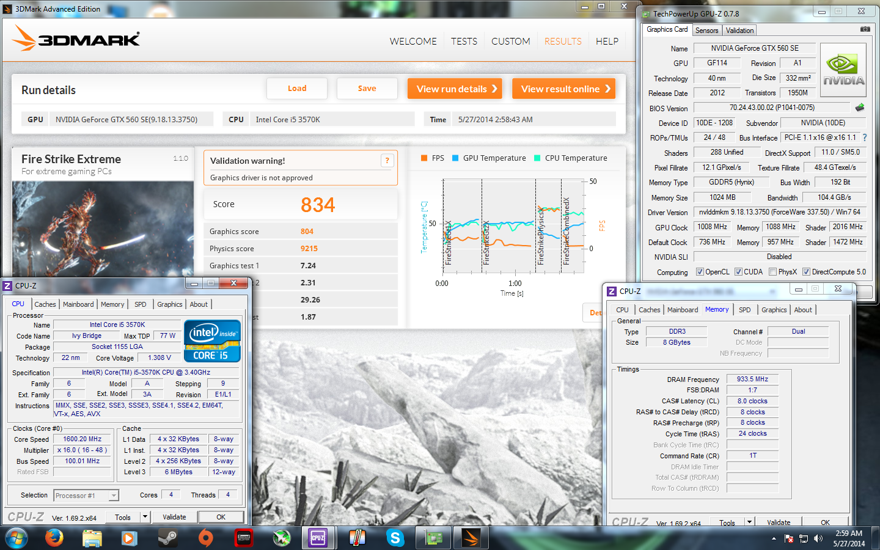Image resolution: width=880 pixels, height=550 pixels.
Task: Select Caches tab in left CPU-Z window
Action: point(45,304)
